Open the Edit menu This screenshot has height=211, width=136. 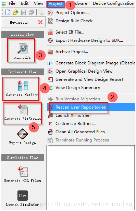(25, 3)
